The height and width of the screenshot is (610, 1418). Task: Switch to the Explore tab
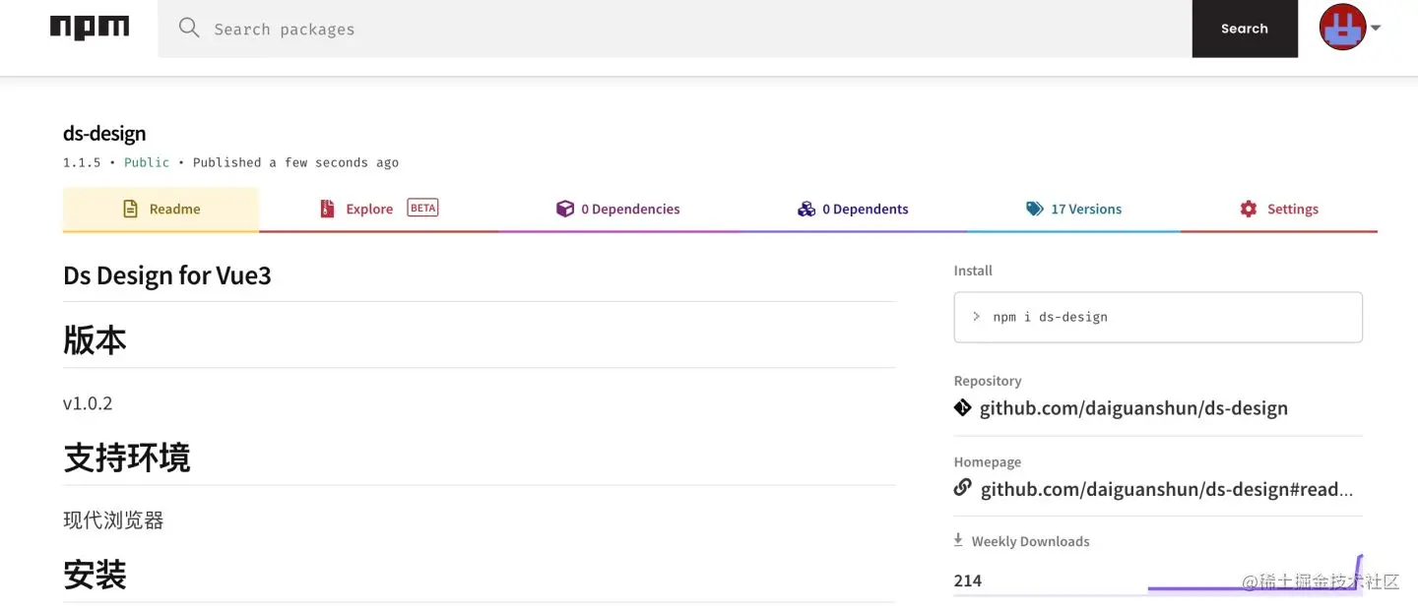click(379, 210)
